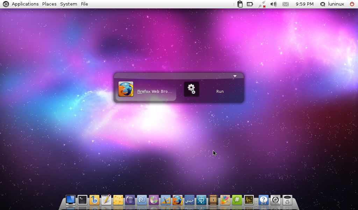The height and width of the screenshot is (210, 358).
Task: Open the luninux user menu
Action: [x=332, y=4]
